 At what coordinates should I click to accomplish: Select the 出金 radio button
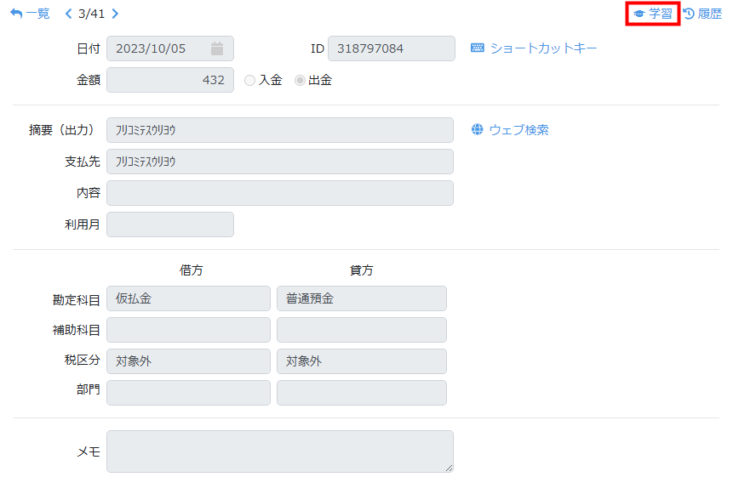pos(300,81)
